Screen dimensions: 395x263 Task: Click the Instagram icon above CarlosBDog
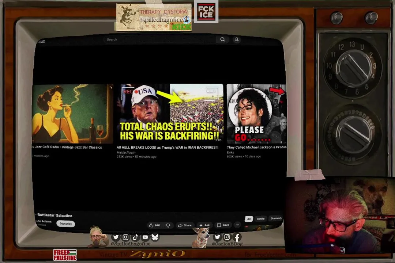pos(227,237)
